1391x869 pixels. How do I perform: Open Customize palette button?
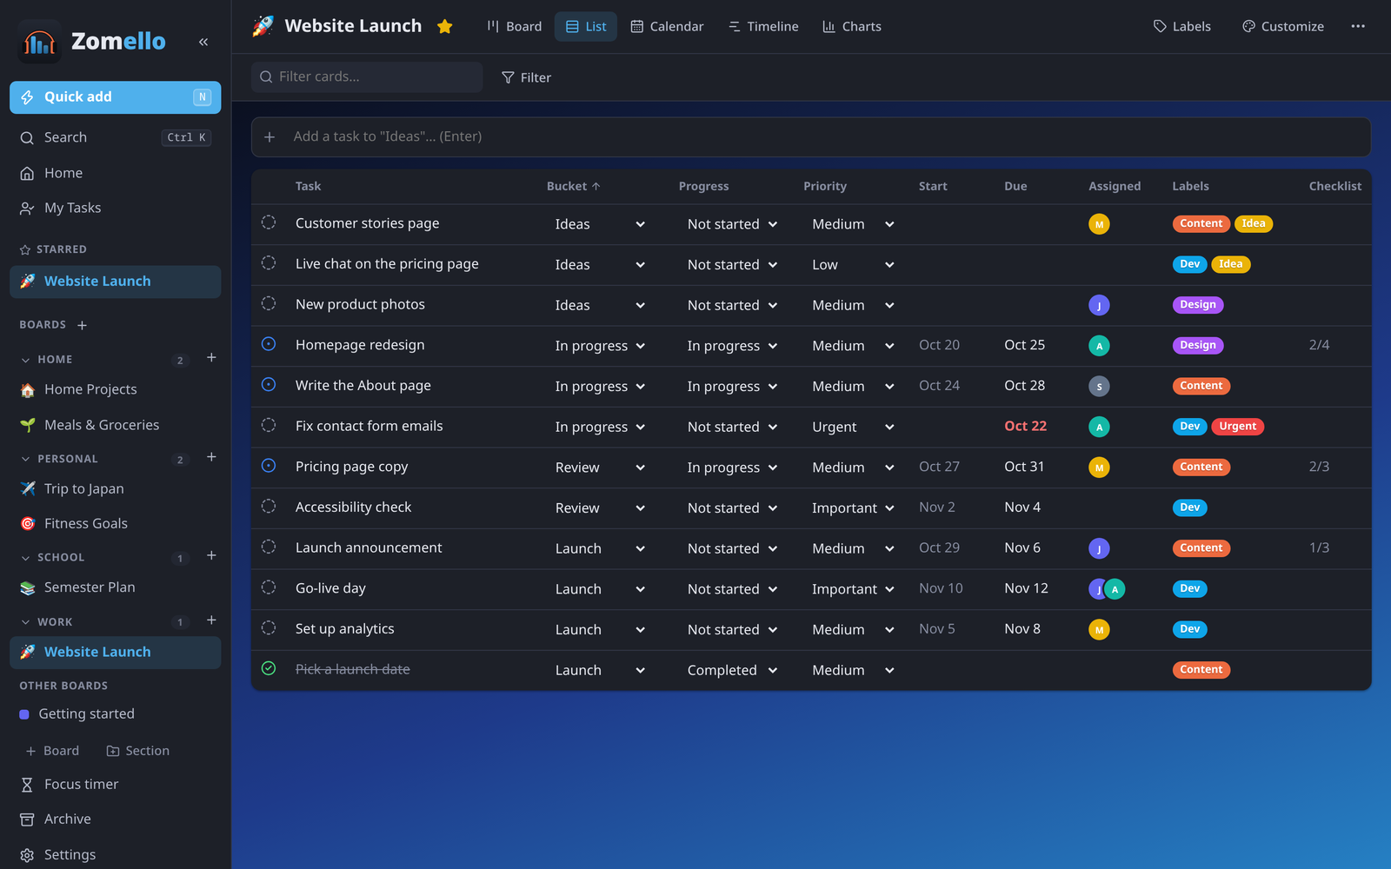pos(1282,26)
